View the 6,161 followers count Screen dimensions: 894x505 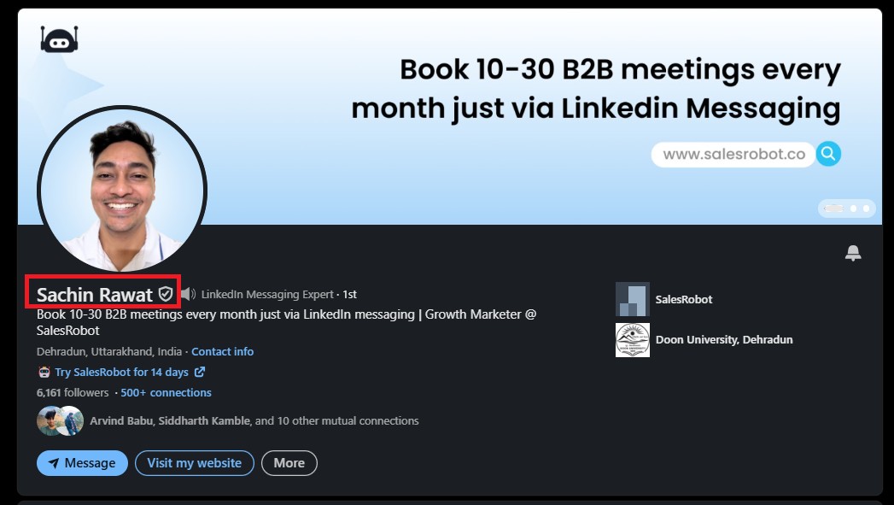72,392
